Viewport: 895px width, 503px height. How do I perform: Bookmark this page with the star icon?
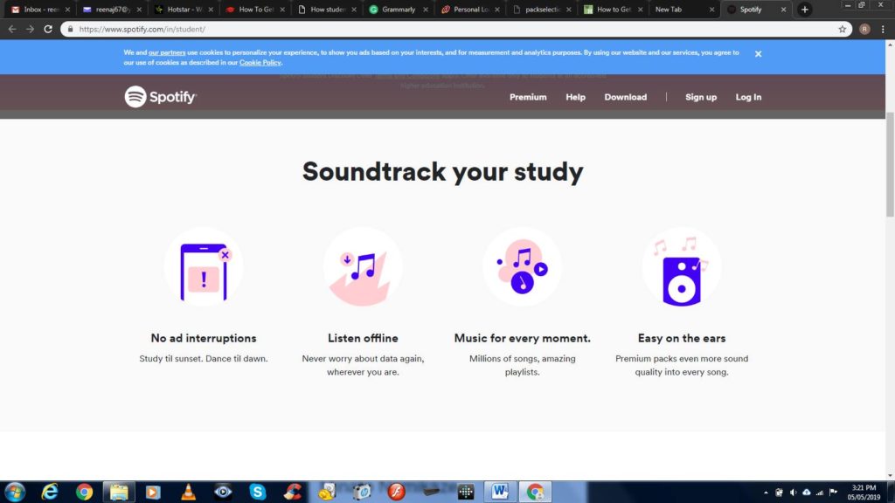[842, 29]
